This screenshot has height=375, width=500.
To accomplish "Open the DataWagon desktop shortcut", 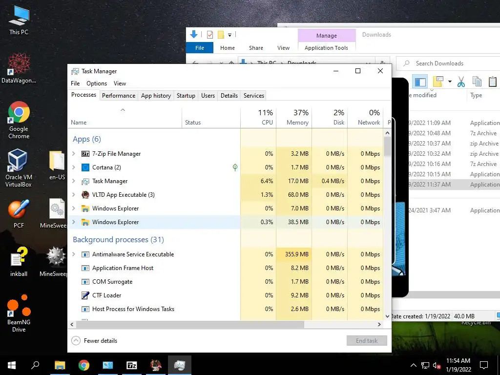I will (x=19, y=67).
